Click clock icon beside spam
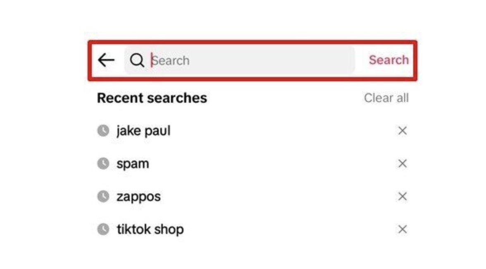This screenshot has width=486, height=269. [103, 163]
